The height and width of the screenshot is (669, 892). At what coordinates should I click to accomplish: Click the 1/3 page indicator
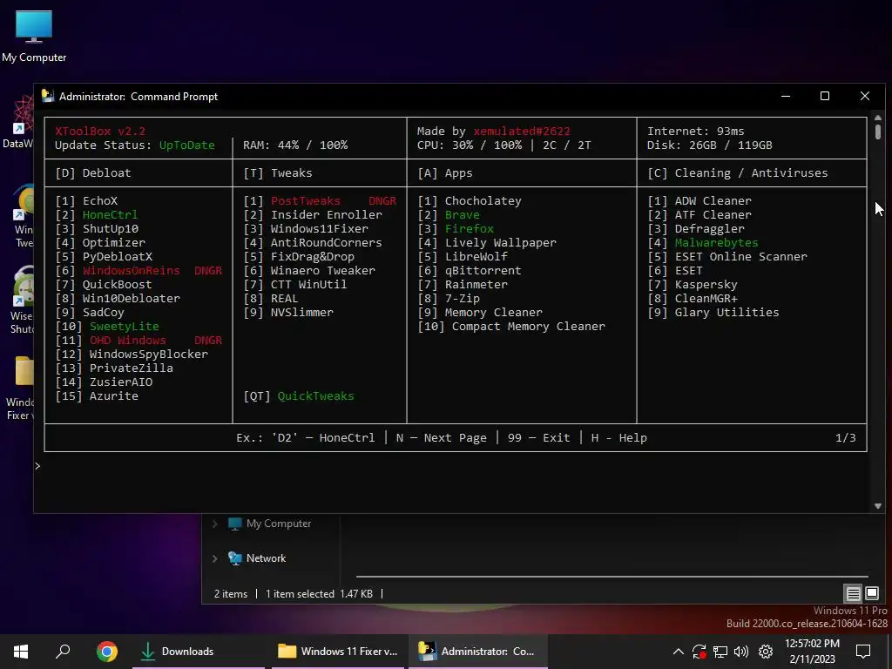pyautogui.click(x=845, y=438)
